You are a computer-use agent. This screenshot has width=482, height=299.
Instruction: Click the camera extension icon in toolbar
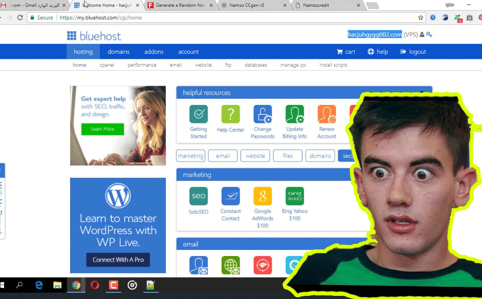pos(469,18)
